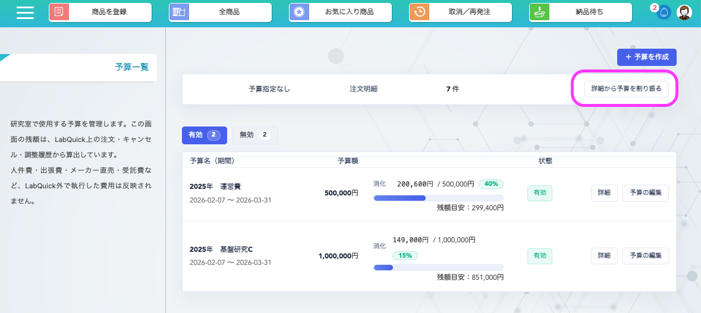Click 詳細から予算を割り振る button
This screenshot has width=701, height=313.
[626, 88]
